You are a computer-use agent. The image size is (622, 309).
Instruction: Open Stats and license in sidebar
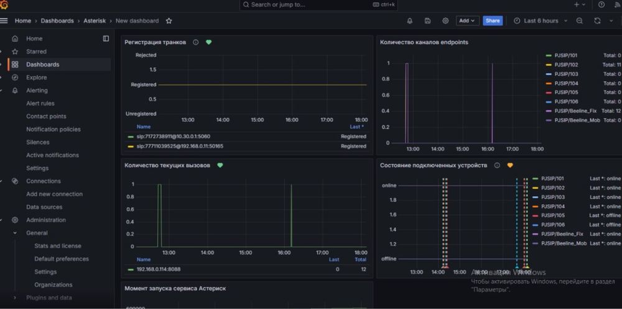57,246
